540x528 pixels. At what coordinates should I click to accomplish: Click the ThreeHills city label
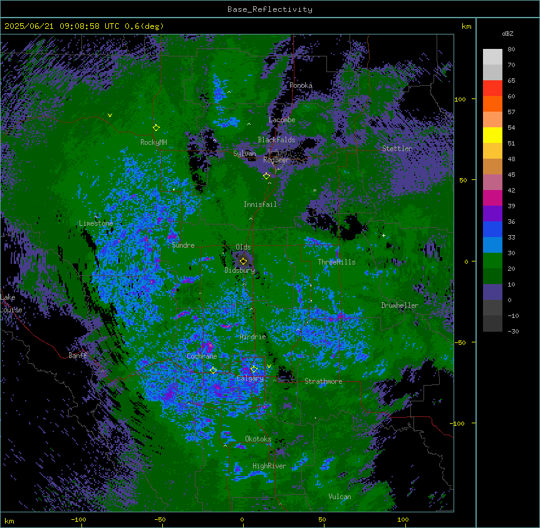pyautogui.click(x=336, y=262)
